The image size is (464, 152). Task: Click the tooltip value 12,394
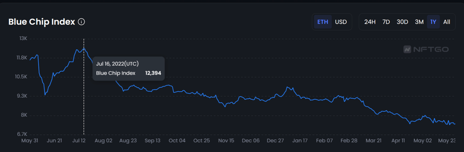(x=153, y=73)
